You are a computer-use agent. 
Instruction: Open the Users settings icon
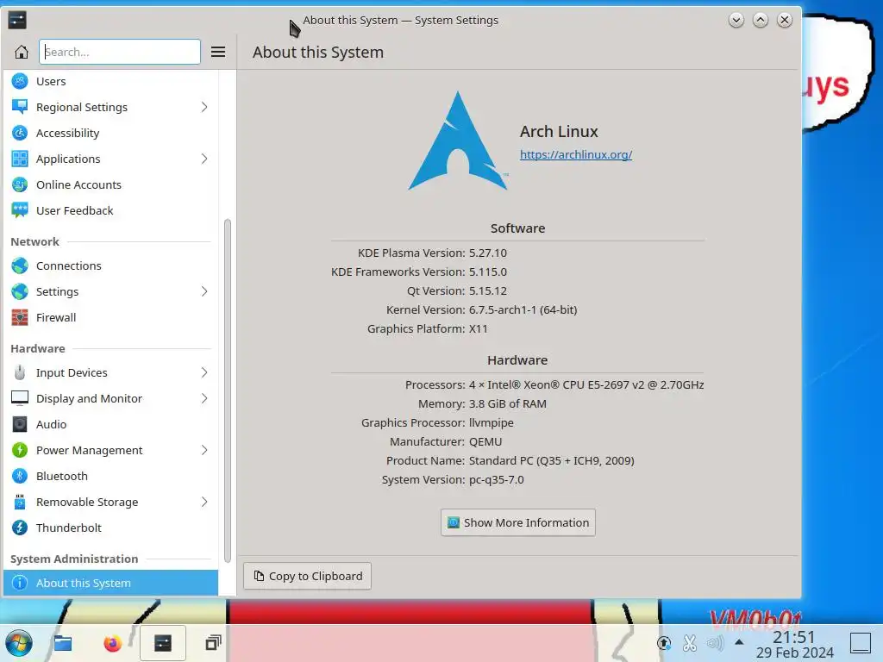[x=20, y=81]
